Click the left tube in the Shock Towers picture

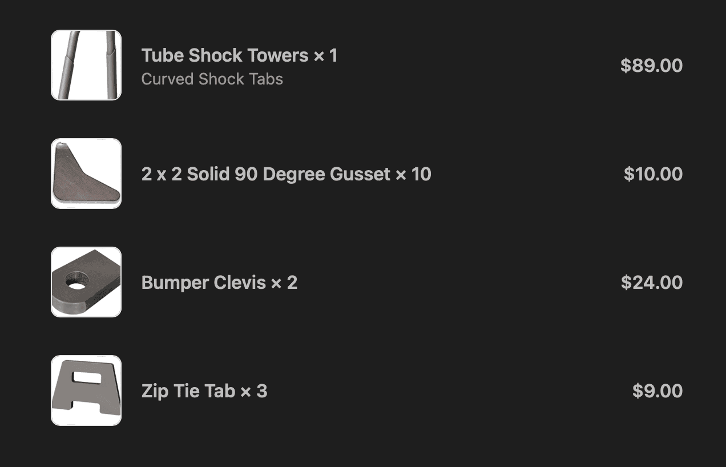tap(66, 65)
